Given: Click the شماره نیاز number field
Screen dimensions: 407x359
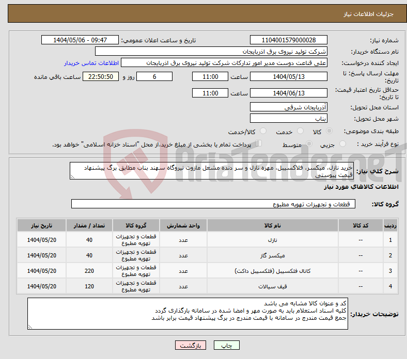Looking at the screenshot, I should click(288, 40).
